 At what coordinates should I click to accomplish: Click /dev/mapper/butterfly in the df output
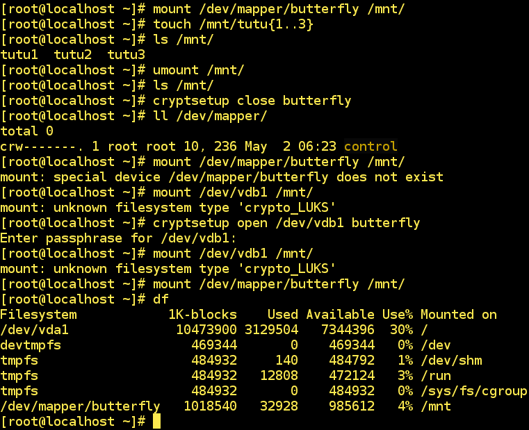[x=80, y=406]
